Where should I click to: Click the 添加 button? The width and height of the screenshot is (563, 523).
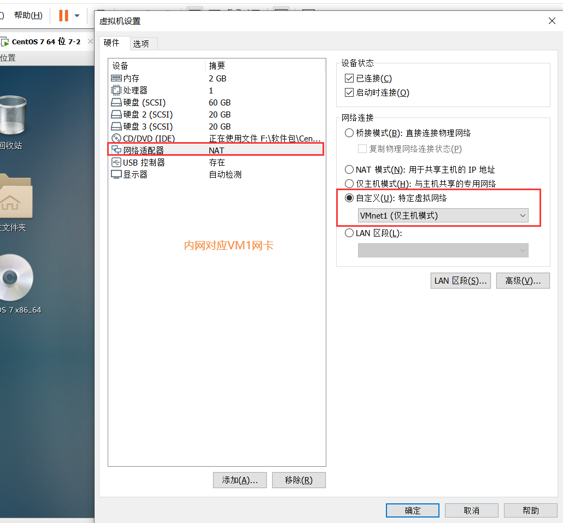click(239, 480)
